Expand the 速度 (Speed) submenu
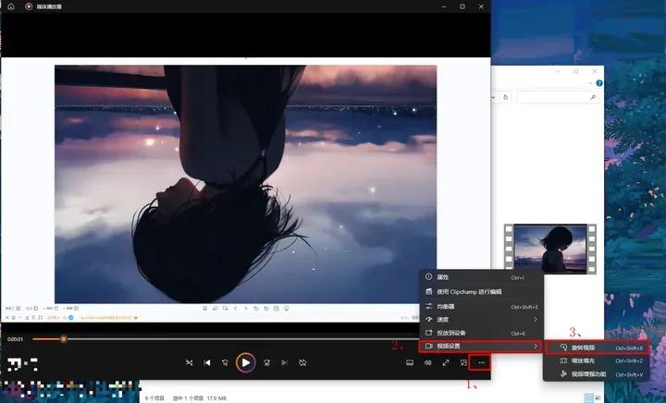Viewport: 666px width, 403px height. coord(481,320)
